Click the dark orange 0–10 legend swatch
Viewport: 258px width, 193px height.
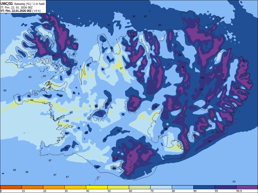point(11,187)
